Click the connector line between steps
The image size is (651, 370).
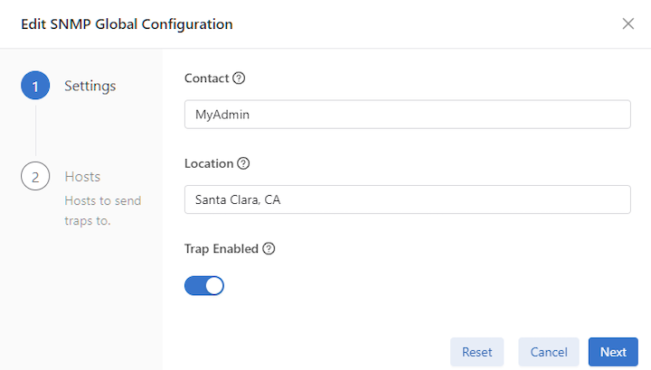click(x=35, y=131)
